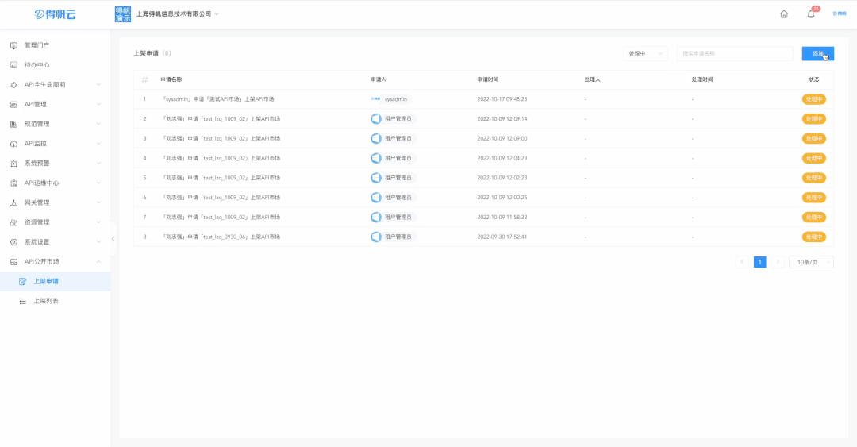
Task: Click the 上架列表 list icon
Action: (x=22, y=301)
